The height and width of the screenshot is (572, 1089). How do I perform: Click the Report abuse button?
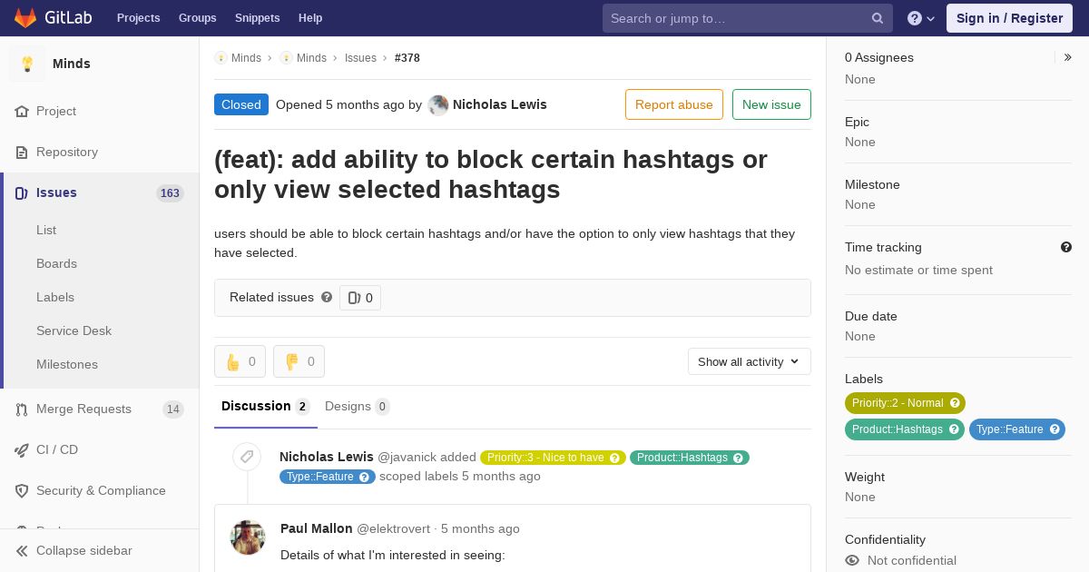click(674, 104)
